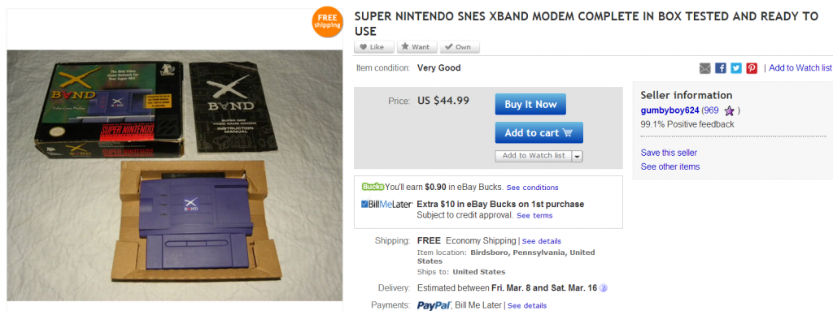The height and width of the screenshot is (311, 833).
Task: Share listing via Pinterest icon
Action: pos(752,68)
